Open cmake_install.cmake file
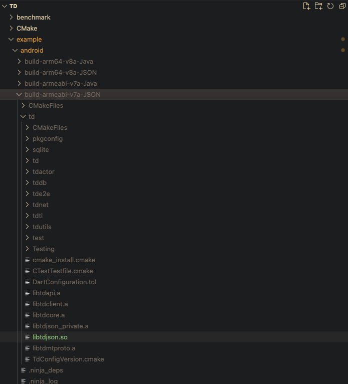This screenshot has width=348, height=384. coord(64,260)
